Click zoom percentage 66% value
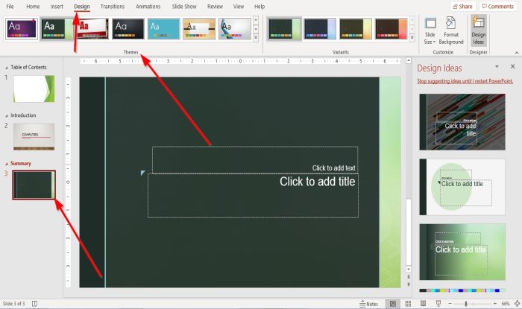522x309 pixels. point(506,304)
